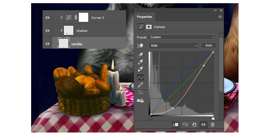Click the histogram clipping warning icon
Screen dimensions: 270x136
pos(140,100)
